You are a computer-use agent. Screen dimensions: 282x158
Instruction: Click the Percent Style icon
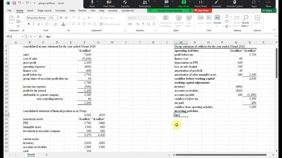[137, 24]
